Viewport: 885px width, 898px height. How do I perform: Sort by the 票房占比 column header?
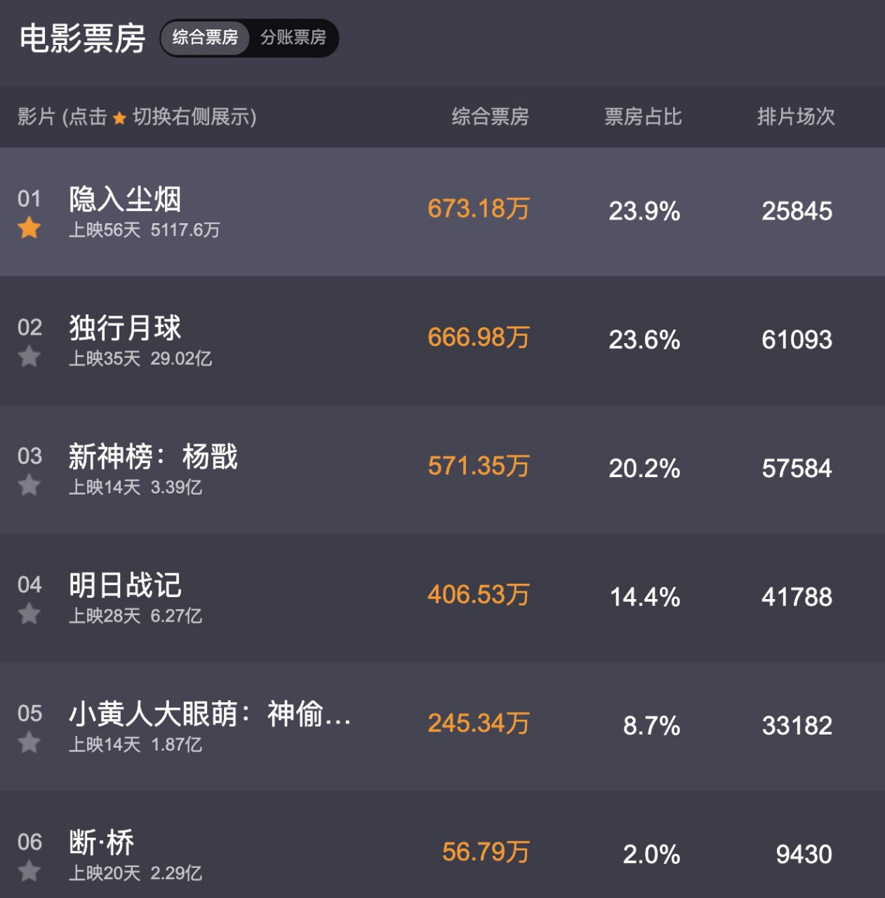pyautogui.click(x=643, y=117)
